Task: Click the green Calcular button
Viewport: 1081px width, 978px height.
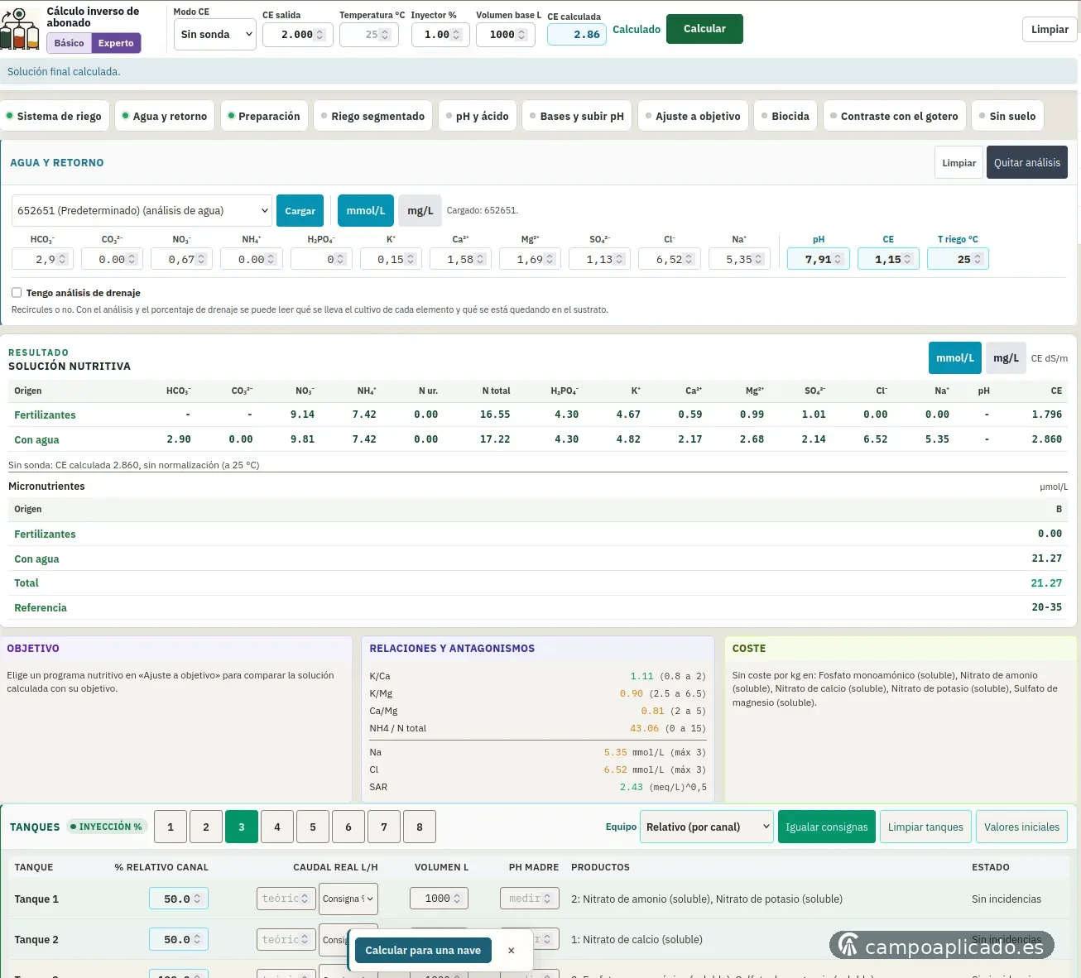Action: 704,29
